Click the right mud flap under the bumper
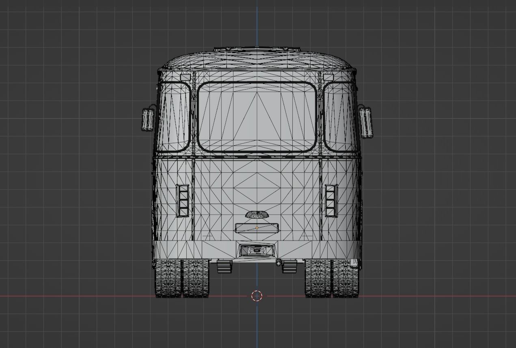Image resolution: width=516 pixels, height=348 pixels. (289, 266)
